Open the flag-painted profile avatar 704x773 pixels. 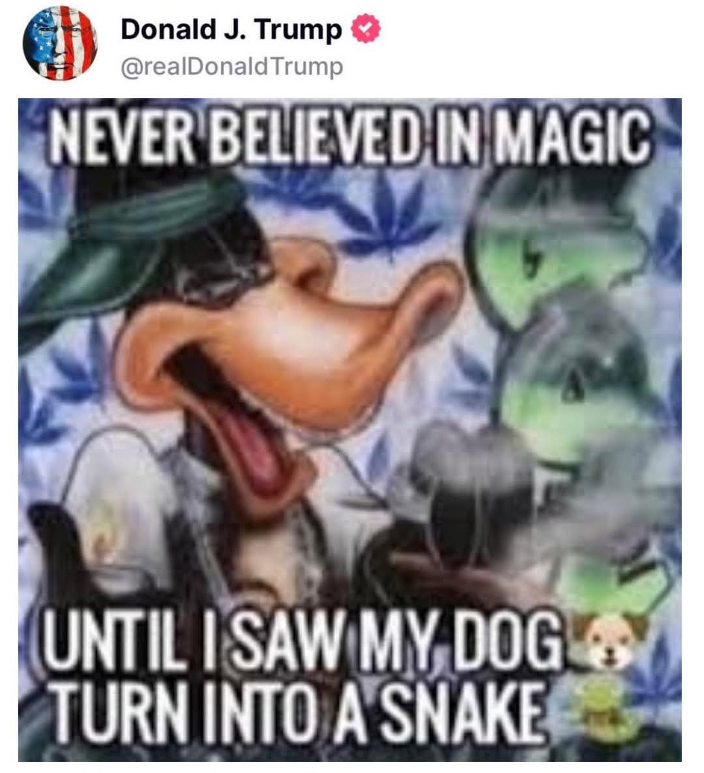point(60,43)
